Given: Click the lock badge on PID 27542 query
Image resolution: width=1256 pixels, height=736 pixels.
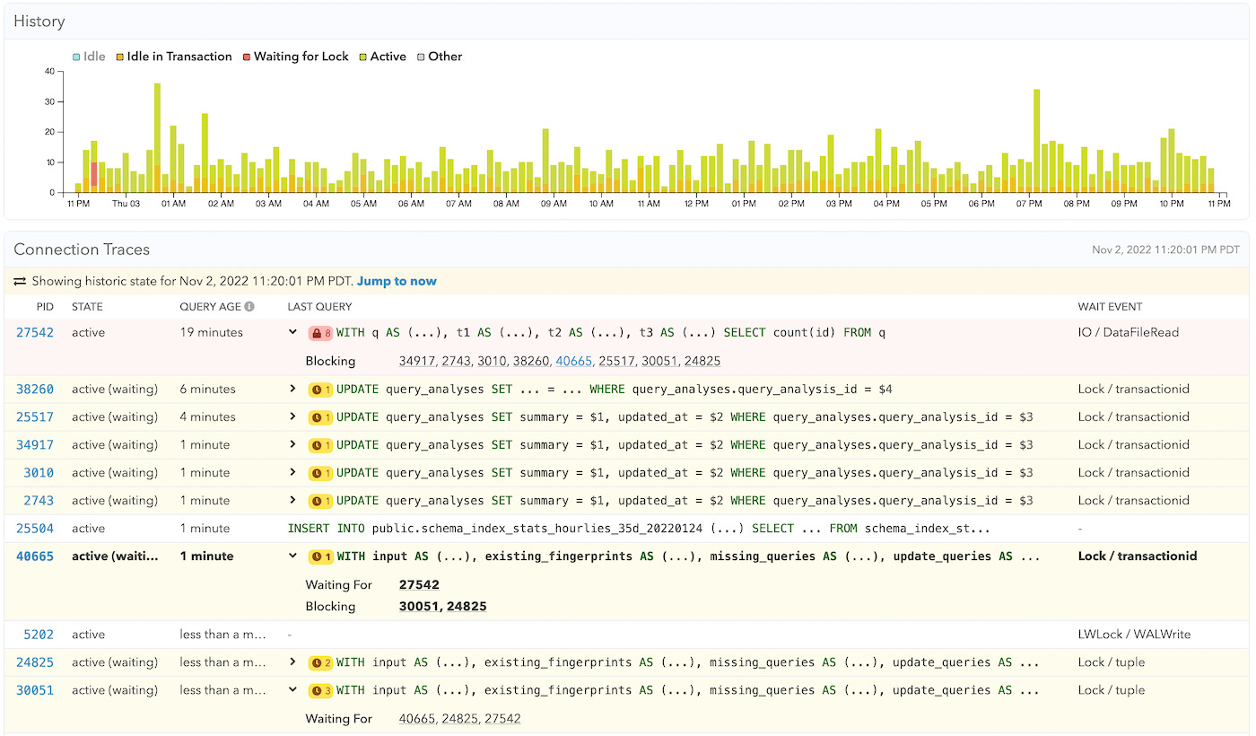Looking at the screenshot, I should [x=320, y=333].
